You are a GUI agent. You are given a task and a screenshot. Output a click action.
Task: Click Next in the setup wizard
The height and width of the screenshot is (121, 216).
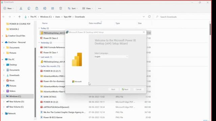pyautogui.click(x=125, y=89)
